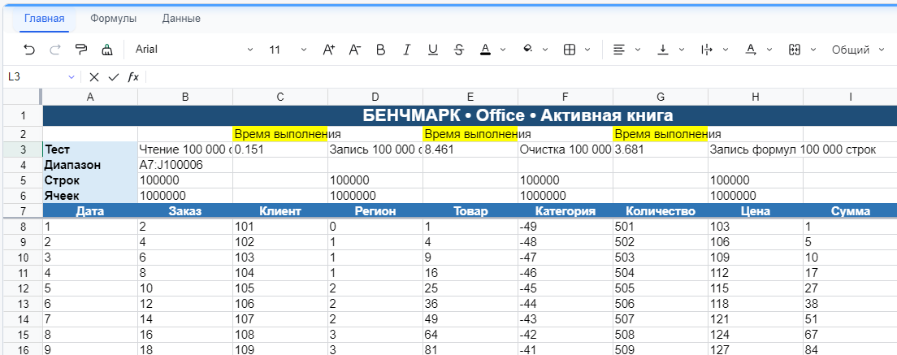Click the БЕНЧМАРК • Office title cell
The height and width of the screenshot is (355, 897).
click(470, 115)
